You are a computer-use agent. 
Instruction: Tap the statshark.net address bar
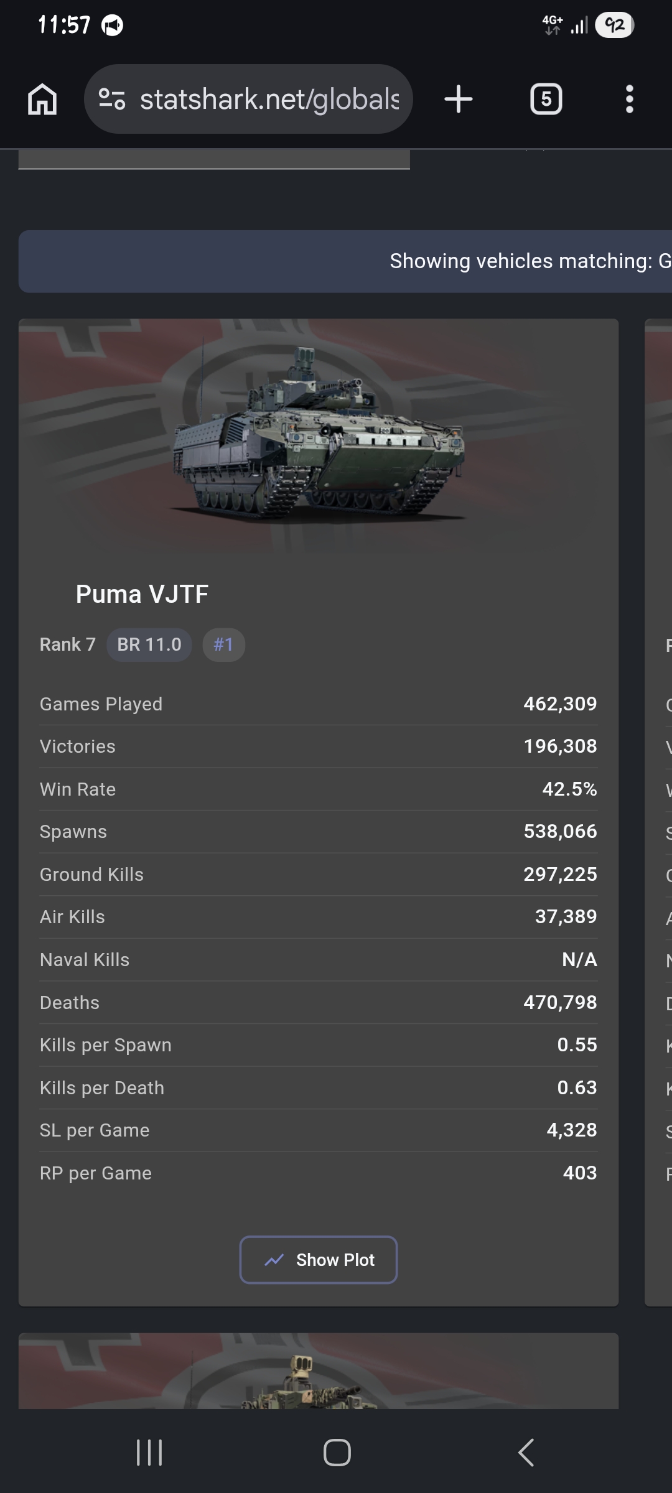[248, 99]
